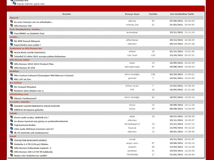214x160 pixels.
Task: Open the İkinci El category
Action: [x=14, y=18]
